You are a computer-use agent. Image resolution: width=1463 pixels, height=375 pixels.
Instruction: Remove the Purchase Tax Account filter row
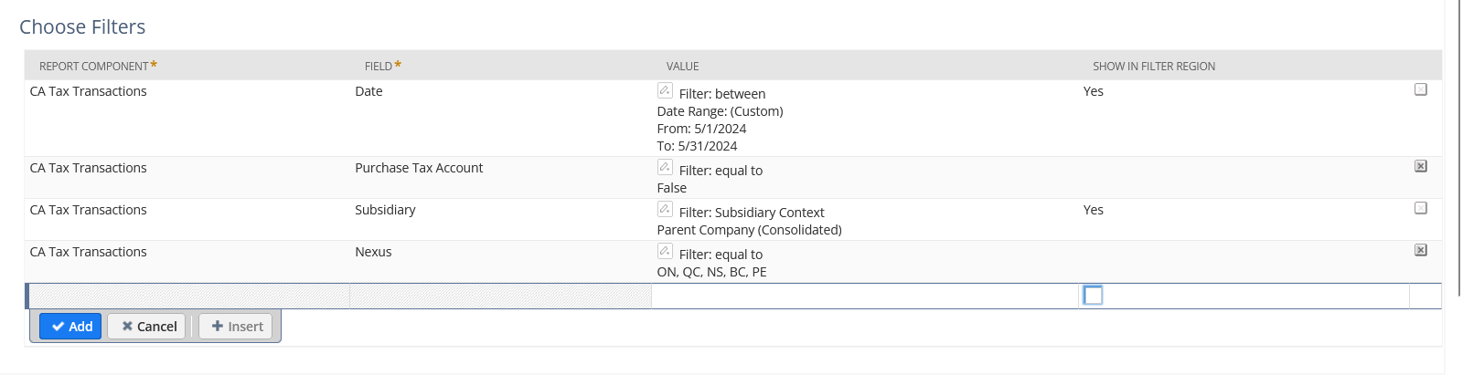[x=1420, y=166]
